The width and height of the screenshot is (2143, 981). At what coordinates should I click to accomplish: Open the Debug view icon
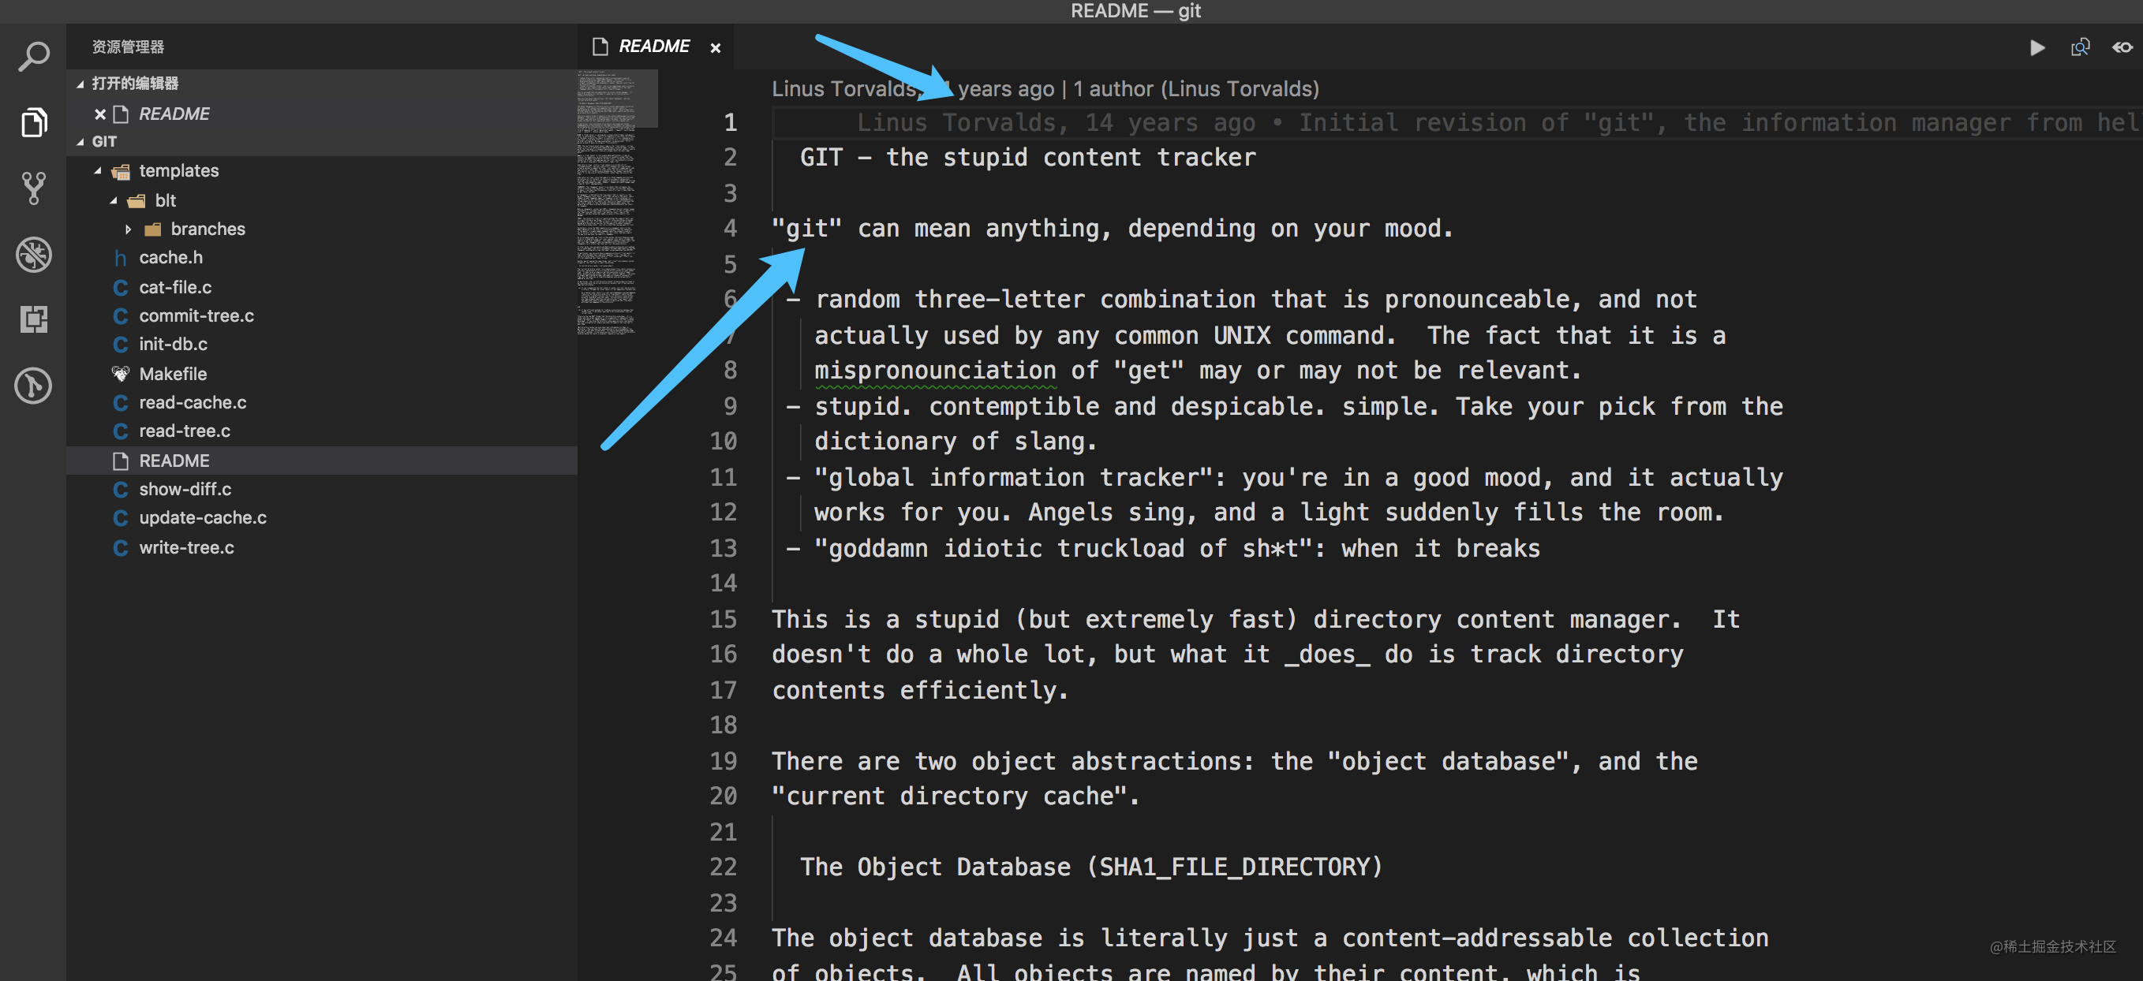tap(33, 255)
